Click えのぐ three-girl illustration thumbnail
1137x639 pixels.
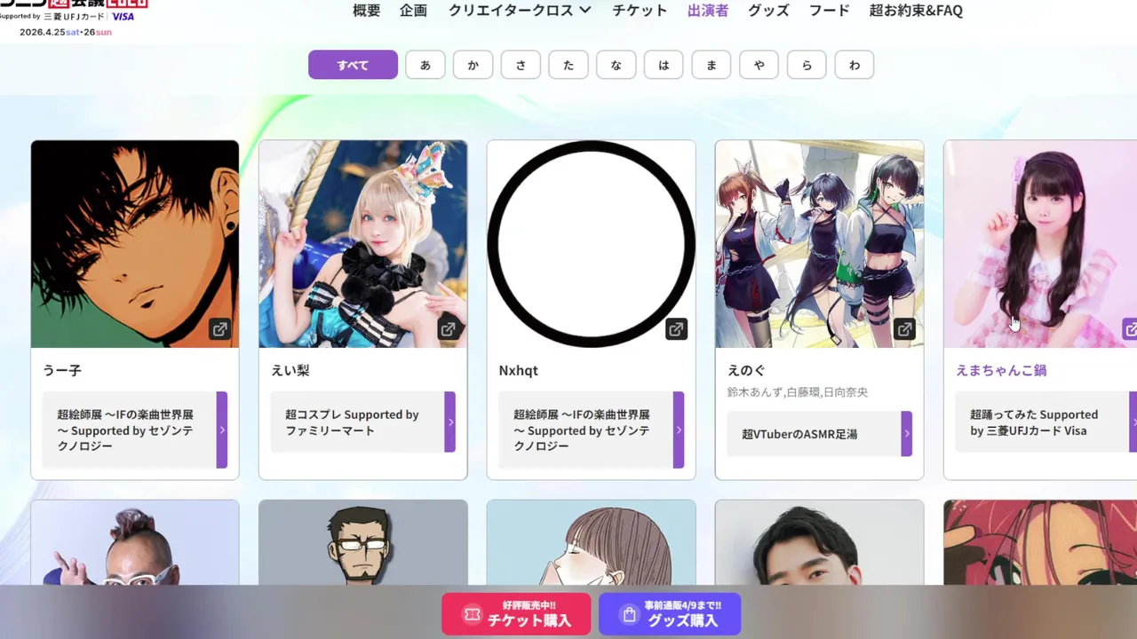point(819,244)
